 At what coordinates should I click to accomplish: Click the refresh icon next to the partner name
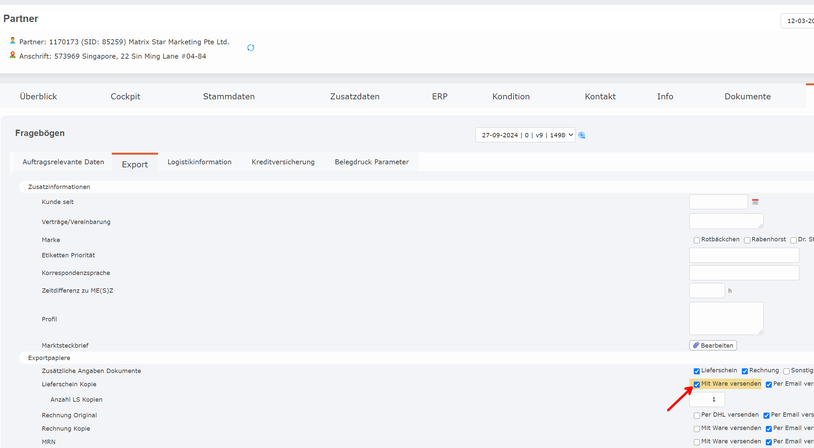click(x=251, y=48)
